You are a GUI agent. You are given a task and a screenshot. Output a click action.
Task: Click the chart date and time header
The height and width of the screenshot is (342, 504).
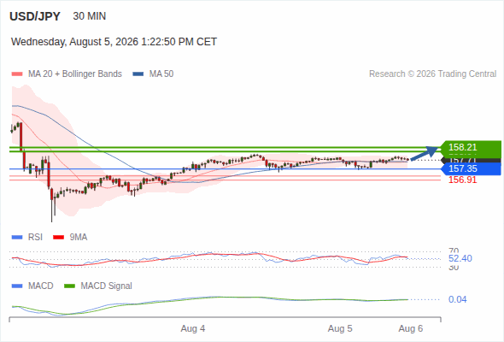[114, 42]
